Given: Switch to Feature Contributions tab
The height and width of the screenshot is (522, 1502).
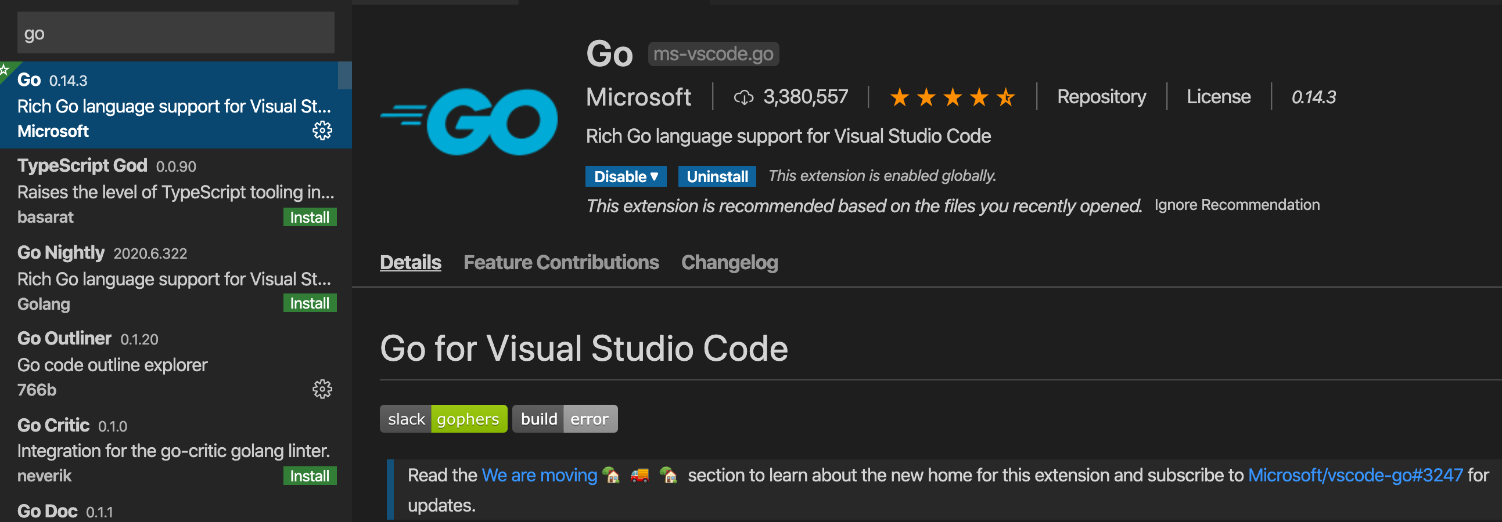Looking at the screenshot, I should 561,263.
